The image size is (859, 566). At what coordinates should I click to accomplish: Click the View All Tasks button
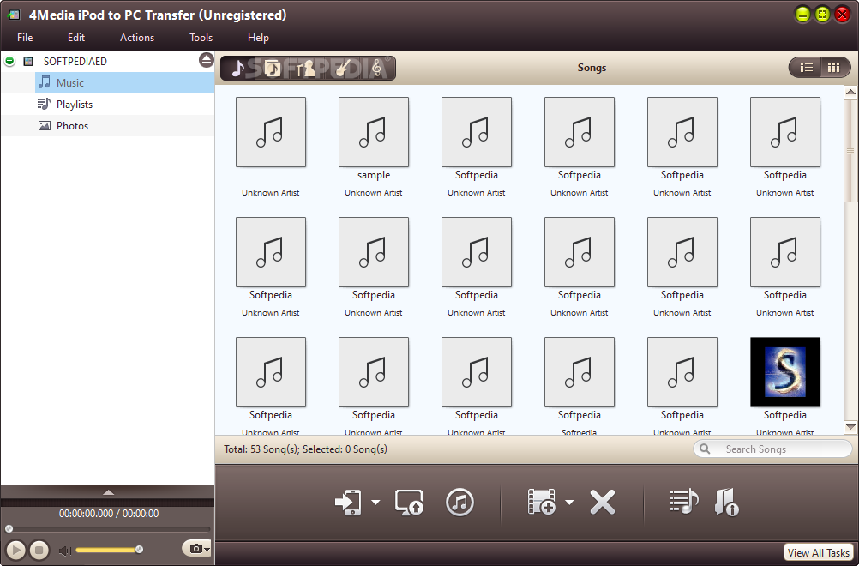(819, 553)
